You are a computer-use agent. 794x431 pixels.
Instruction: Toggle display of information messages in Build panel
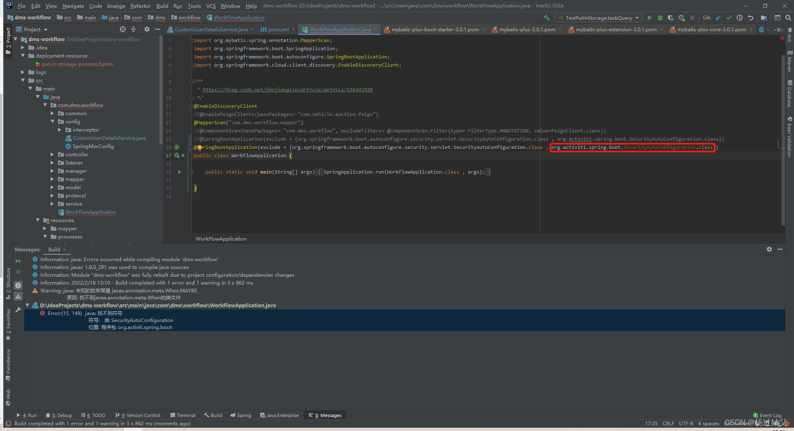tap(18, 285)
